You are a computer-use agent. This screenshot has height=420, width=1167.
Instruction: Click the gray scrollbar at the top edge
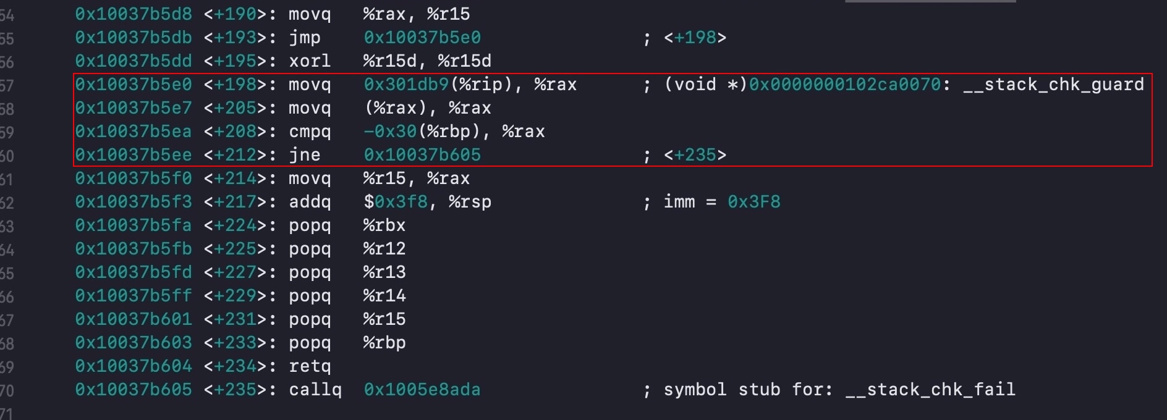930,1
